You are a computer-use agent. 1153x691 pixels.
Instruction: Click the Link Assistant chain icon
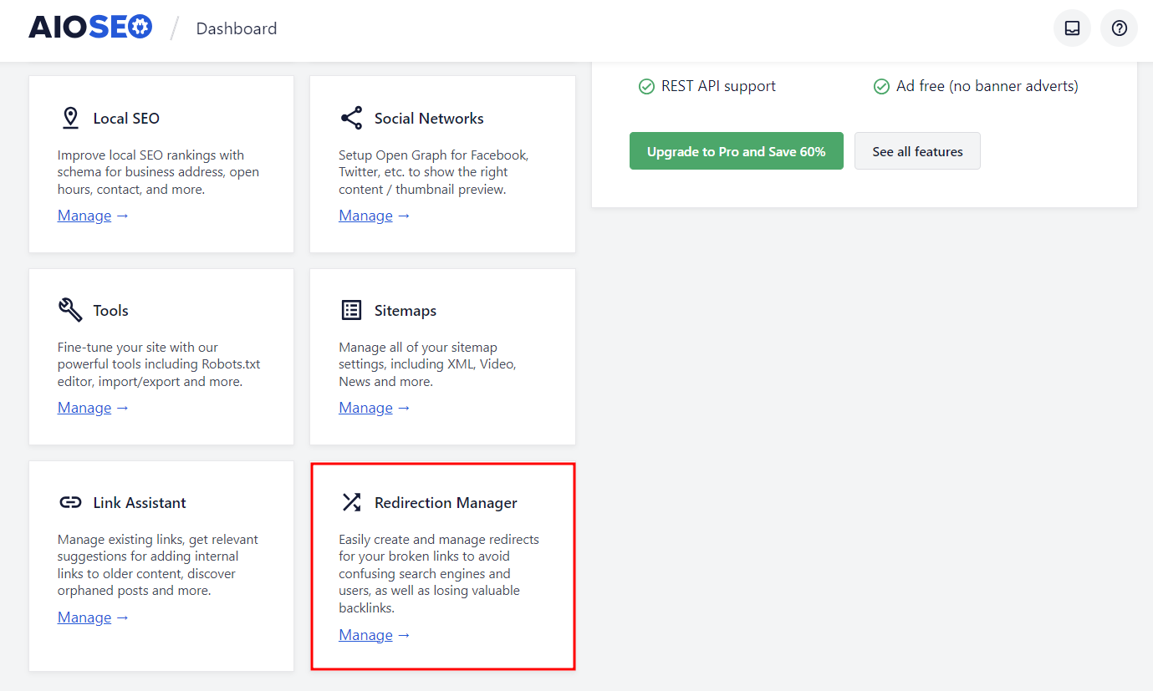(70, 501)
